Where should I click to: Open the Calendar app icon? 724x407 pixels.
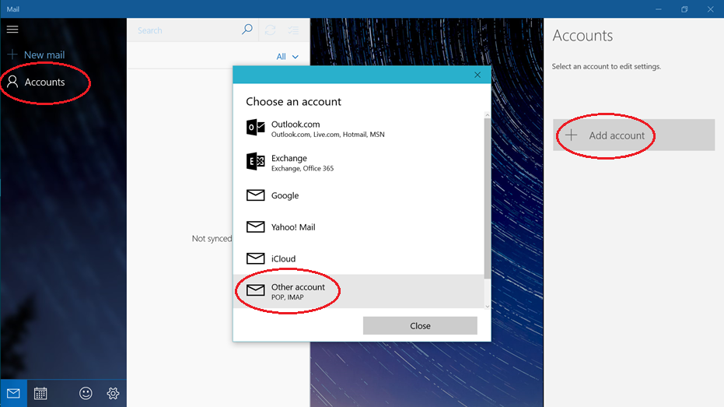tap(40, 393)
